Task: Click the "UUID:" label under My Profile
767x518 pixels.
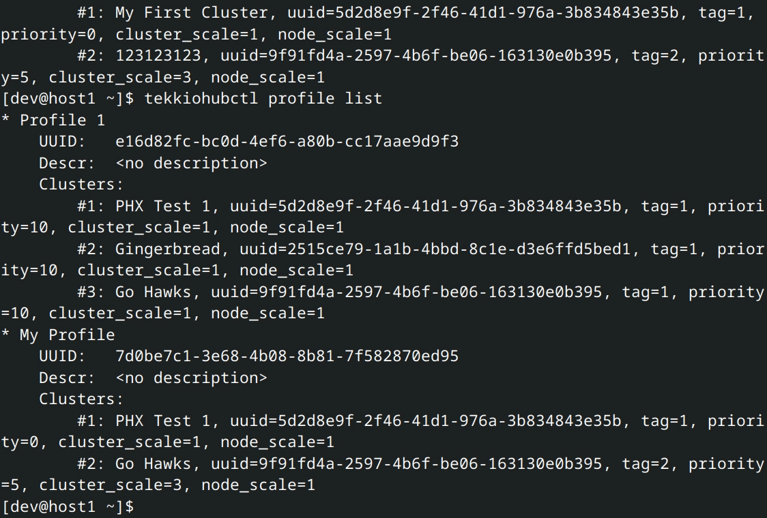Action: tap(62, 356)
